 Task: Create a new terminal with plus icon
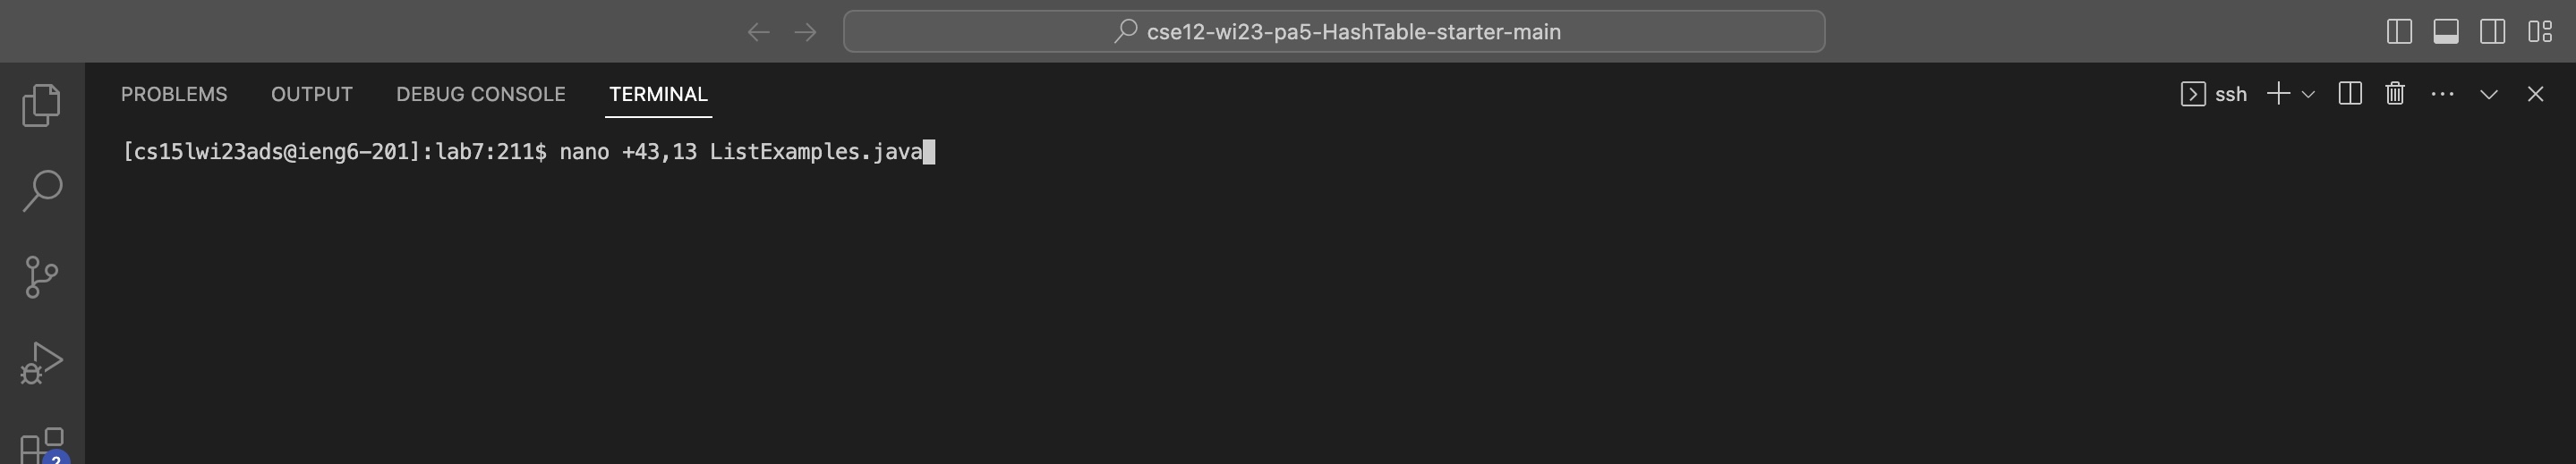[2278, 94]
